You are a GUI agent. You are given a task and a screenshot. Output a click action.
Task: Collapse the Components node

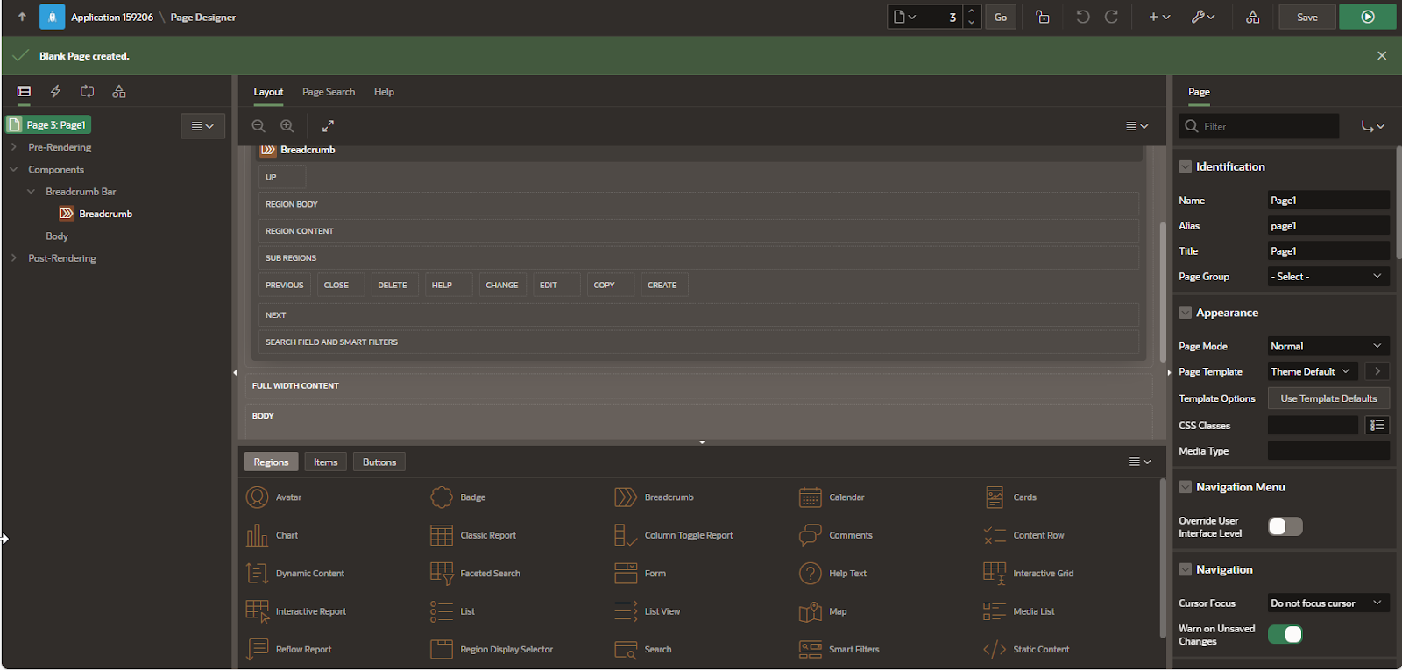13,169
